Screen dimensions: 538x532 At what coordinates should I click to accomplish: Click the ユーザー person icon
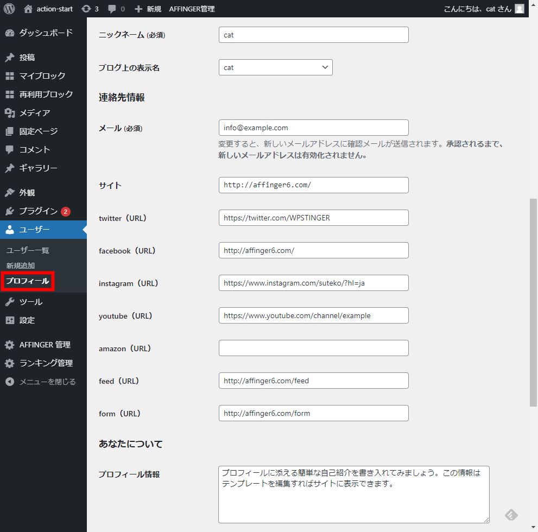10,230
